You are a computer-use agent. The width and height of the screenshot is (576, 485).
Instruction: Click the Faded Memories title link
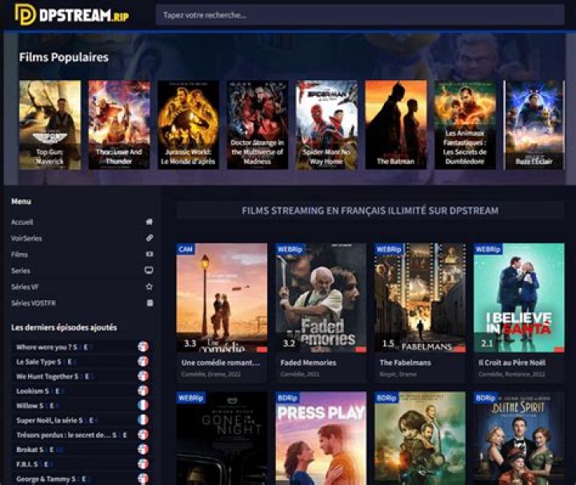(308, 363)
